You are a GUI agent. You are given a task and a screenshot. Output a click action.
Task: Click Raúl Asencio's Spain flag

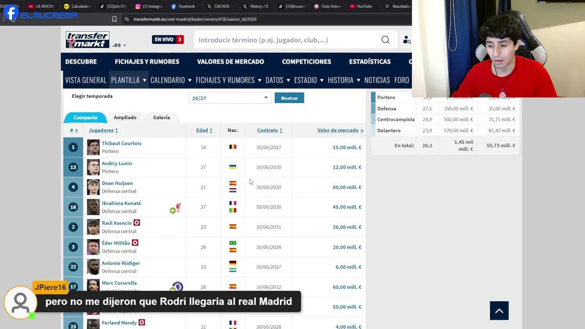coord(233,227)
